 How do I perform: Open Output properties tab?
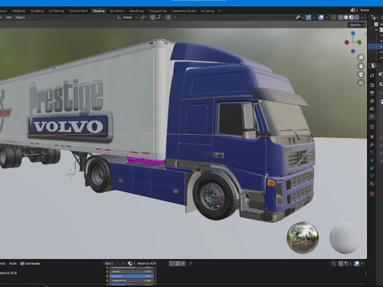point(372,93)
